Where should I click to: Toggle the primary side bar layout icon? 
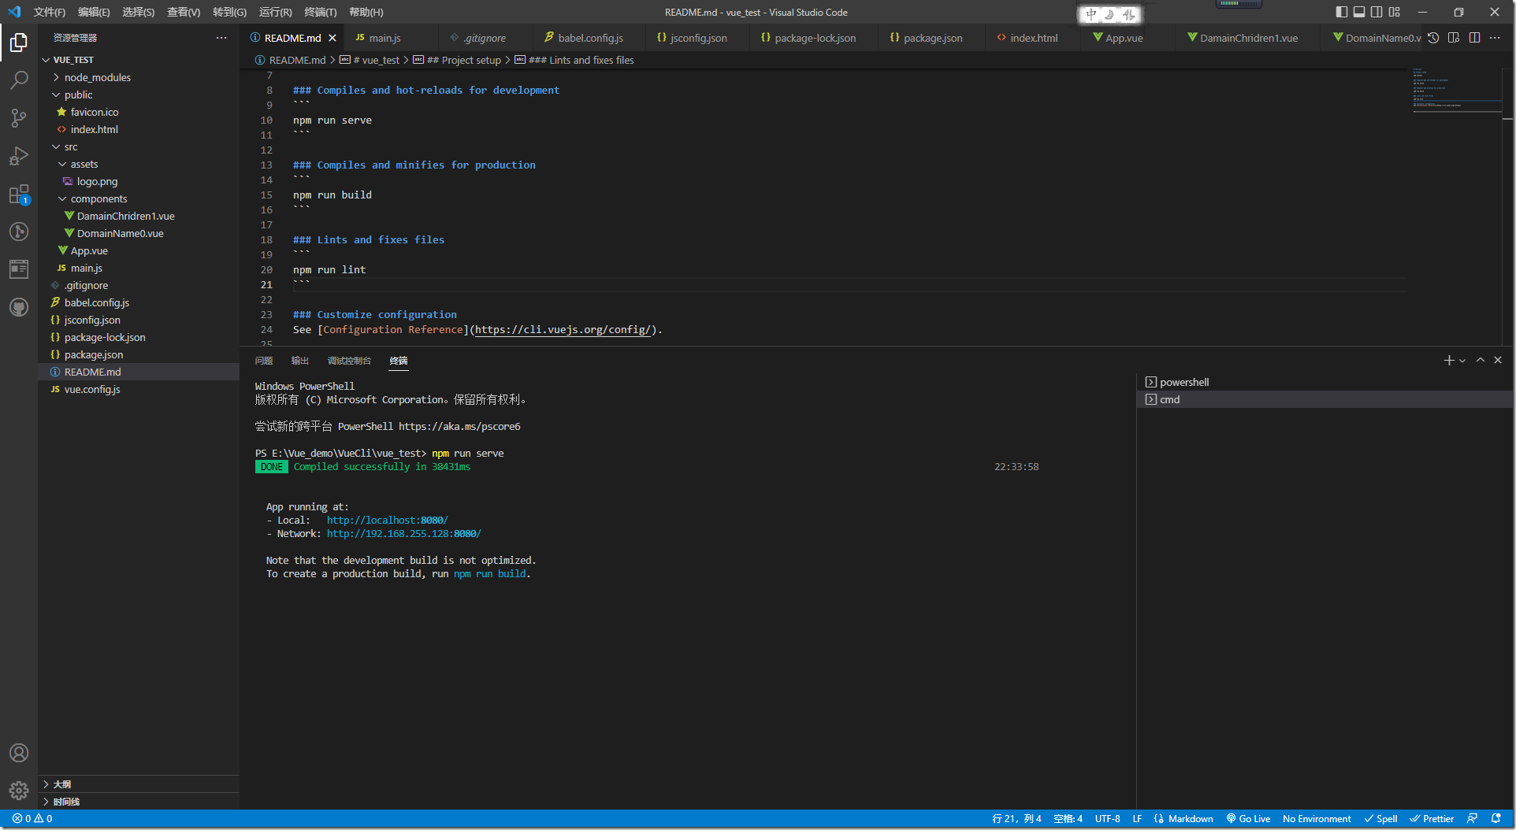point(1342,12)
